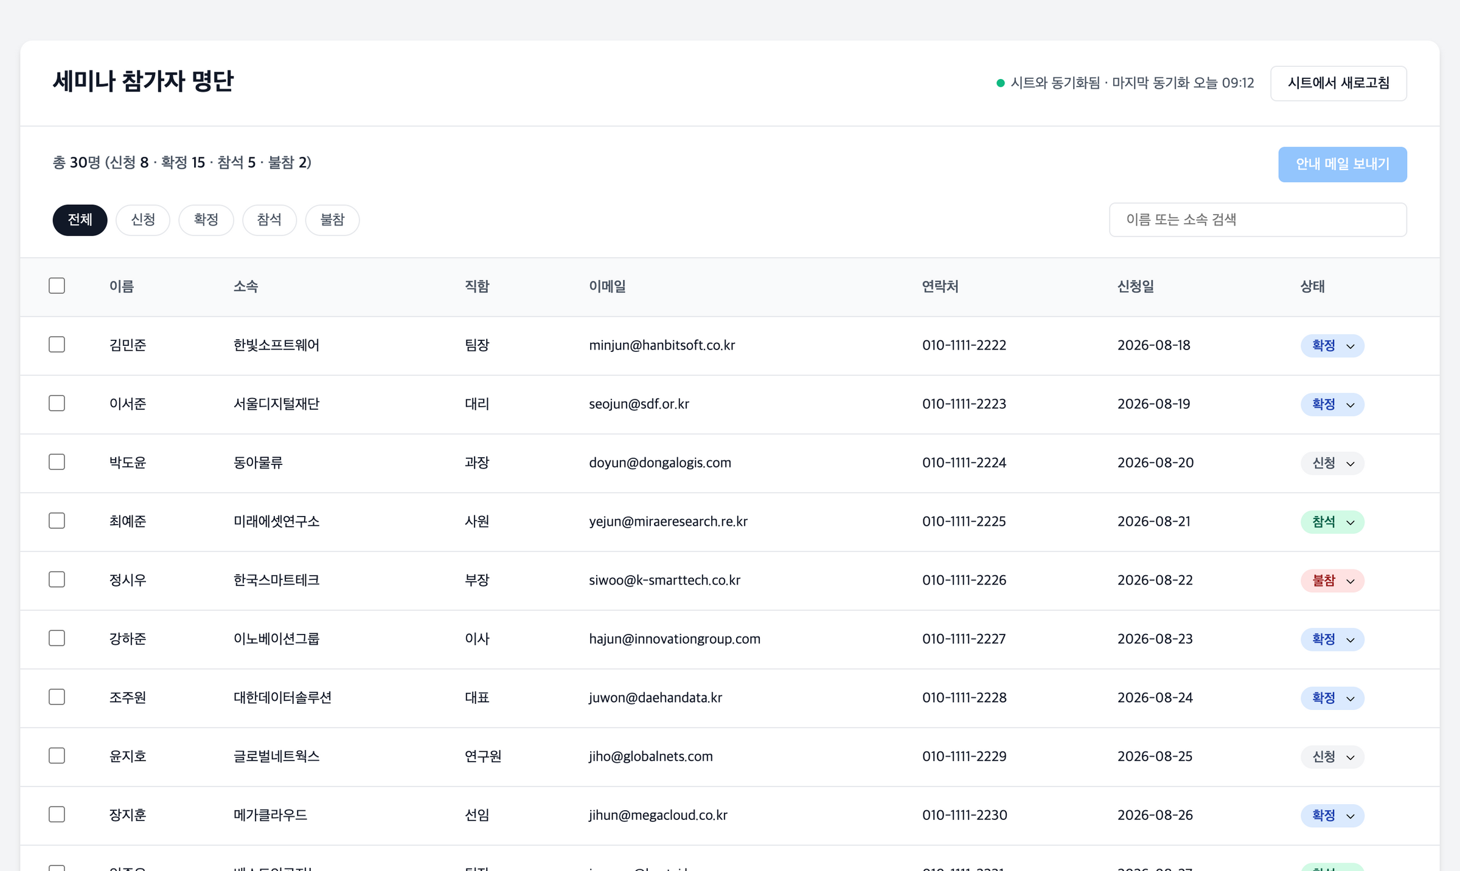The height and width of the screenshot is (871, 1460).
Task: Expand status dropdown for 강하준
Action: click(x=1332, y=639)
